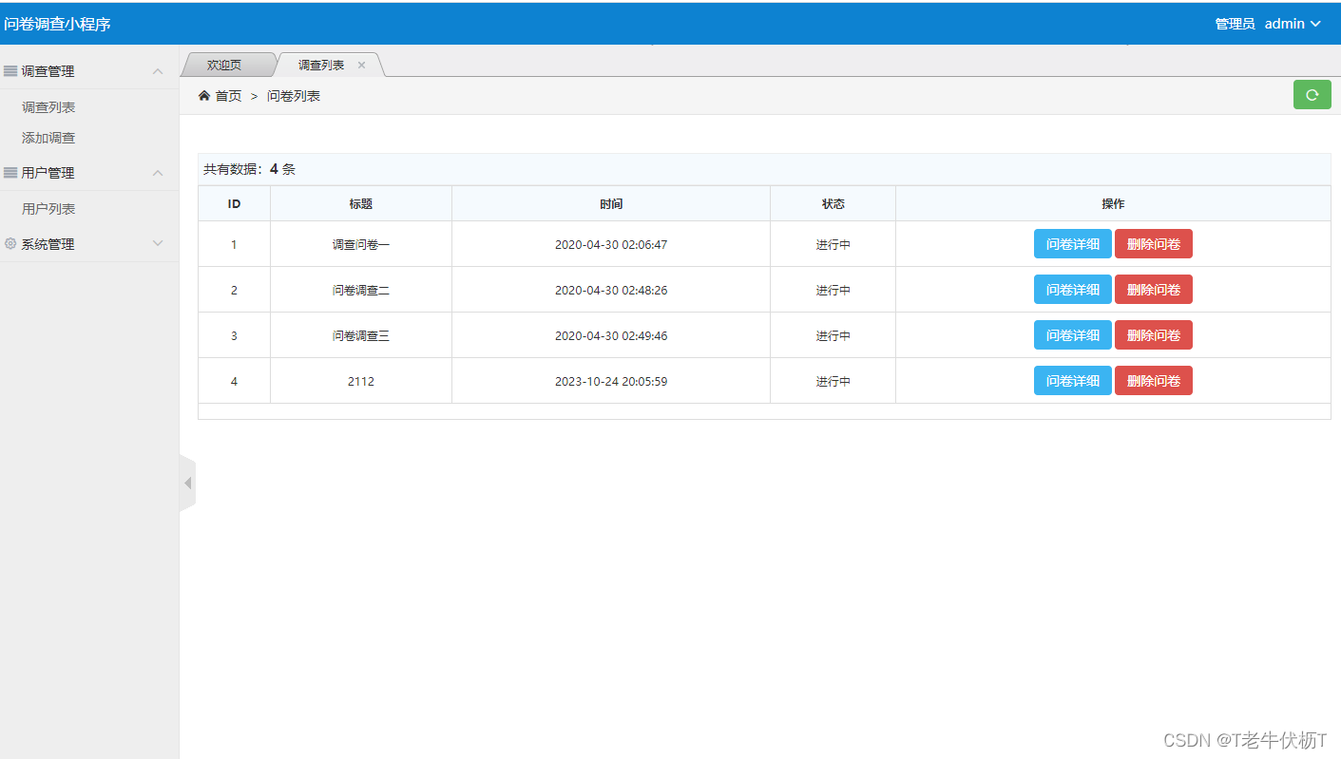Expand the 系统管理 menu chevron
1341x759 pixels.
pyautogui.click(x=158, y=244)
